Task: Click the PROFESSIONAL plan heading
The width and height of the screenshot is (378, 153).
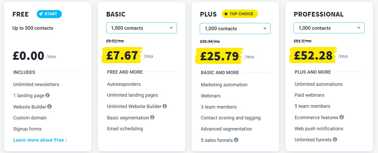Action: (x=318, y=14)
